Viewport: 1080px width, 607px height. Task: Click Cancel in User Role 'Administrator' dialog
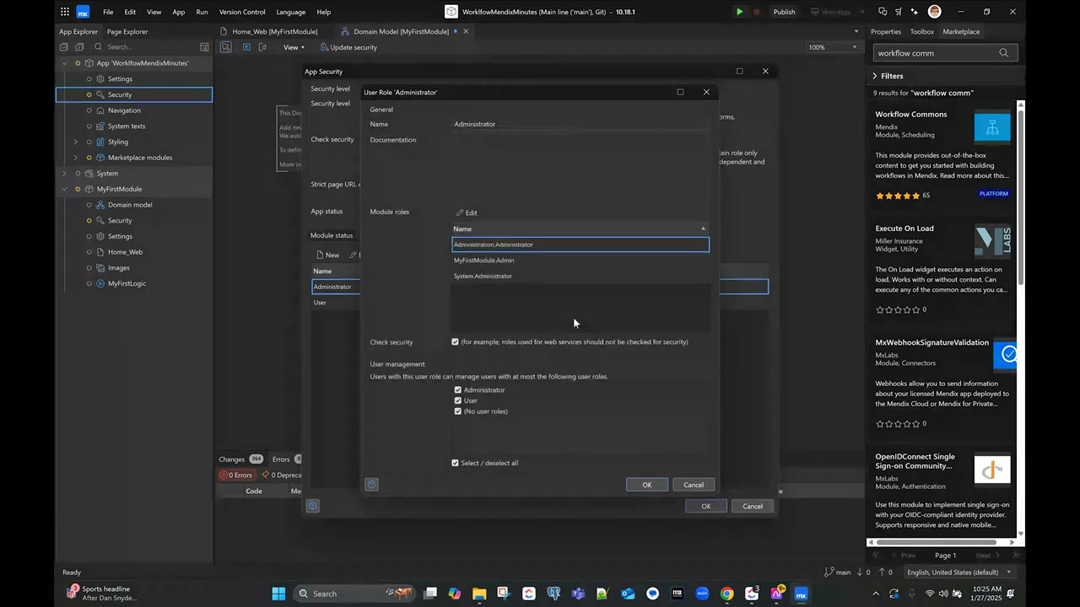(694, 485)
